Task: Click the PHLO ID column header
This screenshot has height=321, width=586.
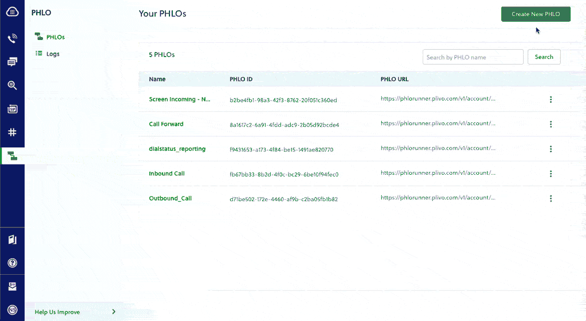Action: tap(241, 79)
